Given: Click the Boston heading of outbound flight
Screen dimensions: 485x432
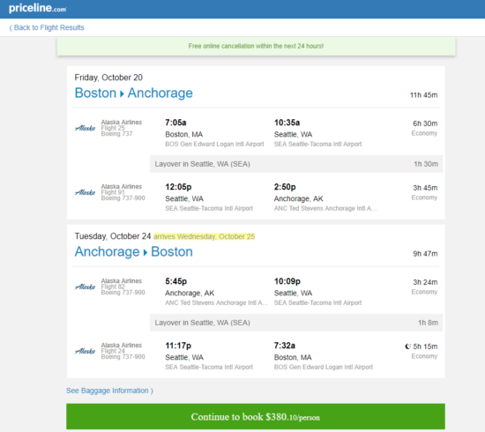Looking at the screenshot, I should (x=95, y=93).
